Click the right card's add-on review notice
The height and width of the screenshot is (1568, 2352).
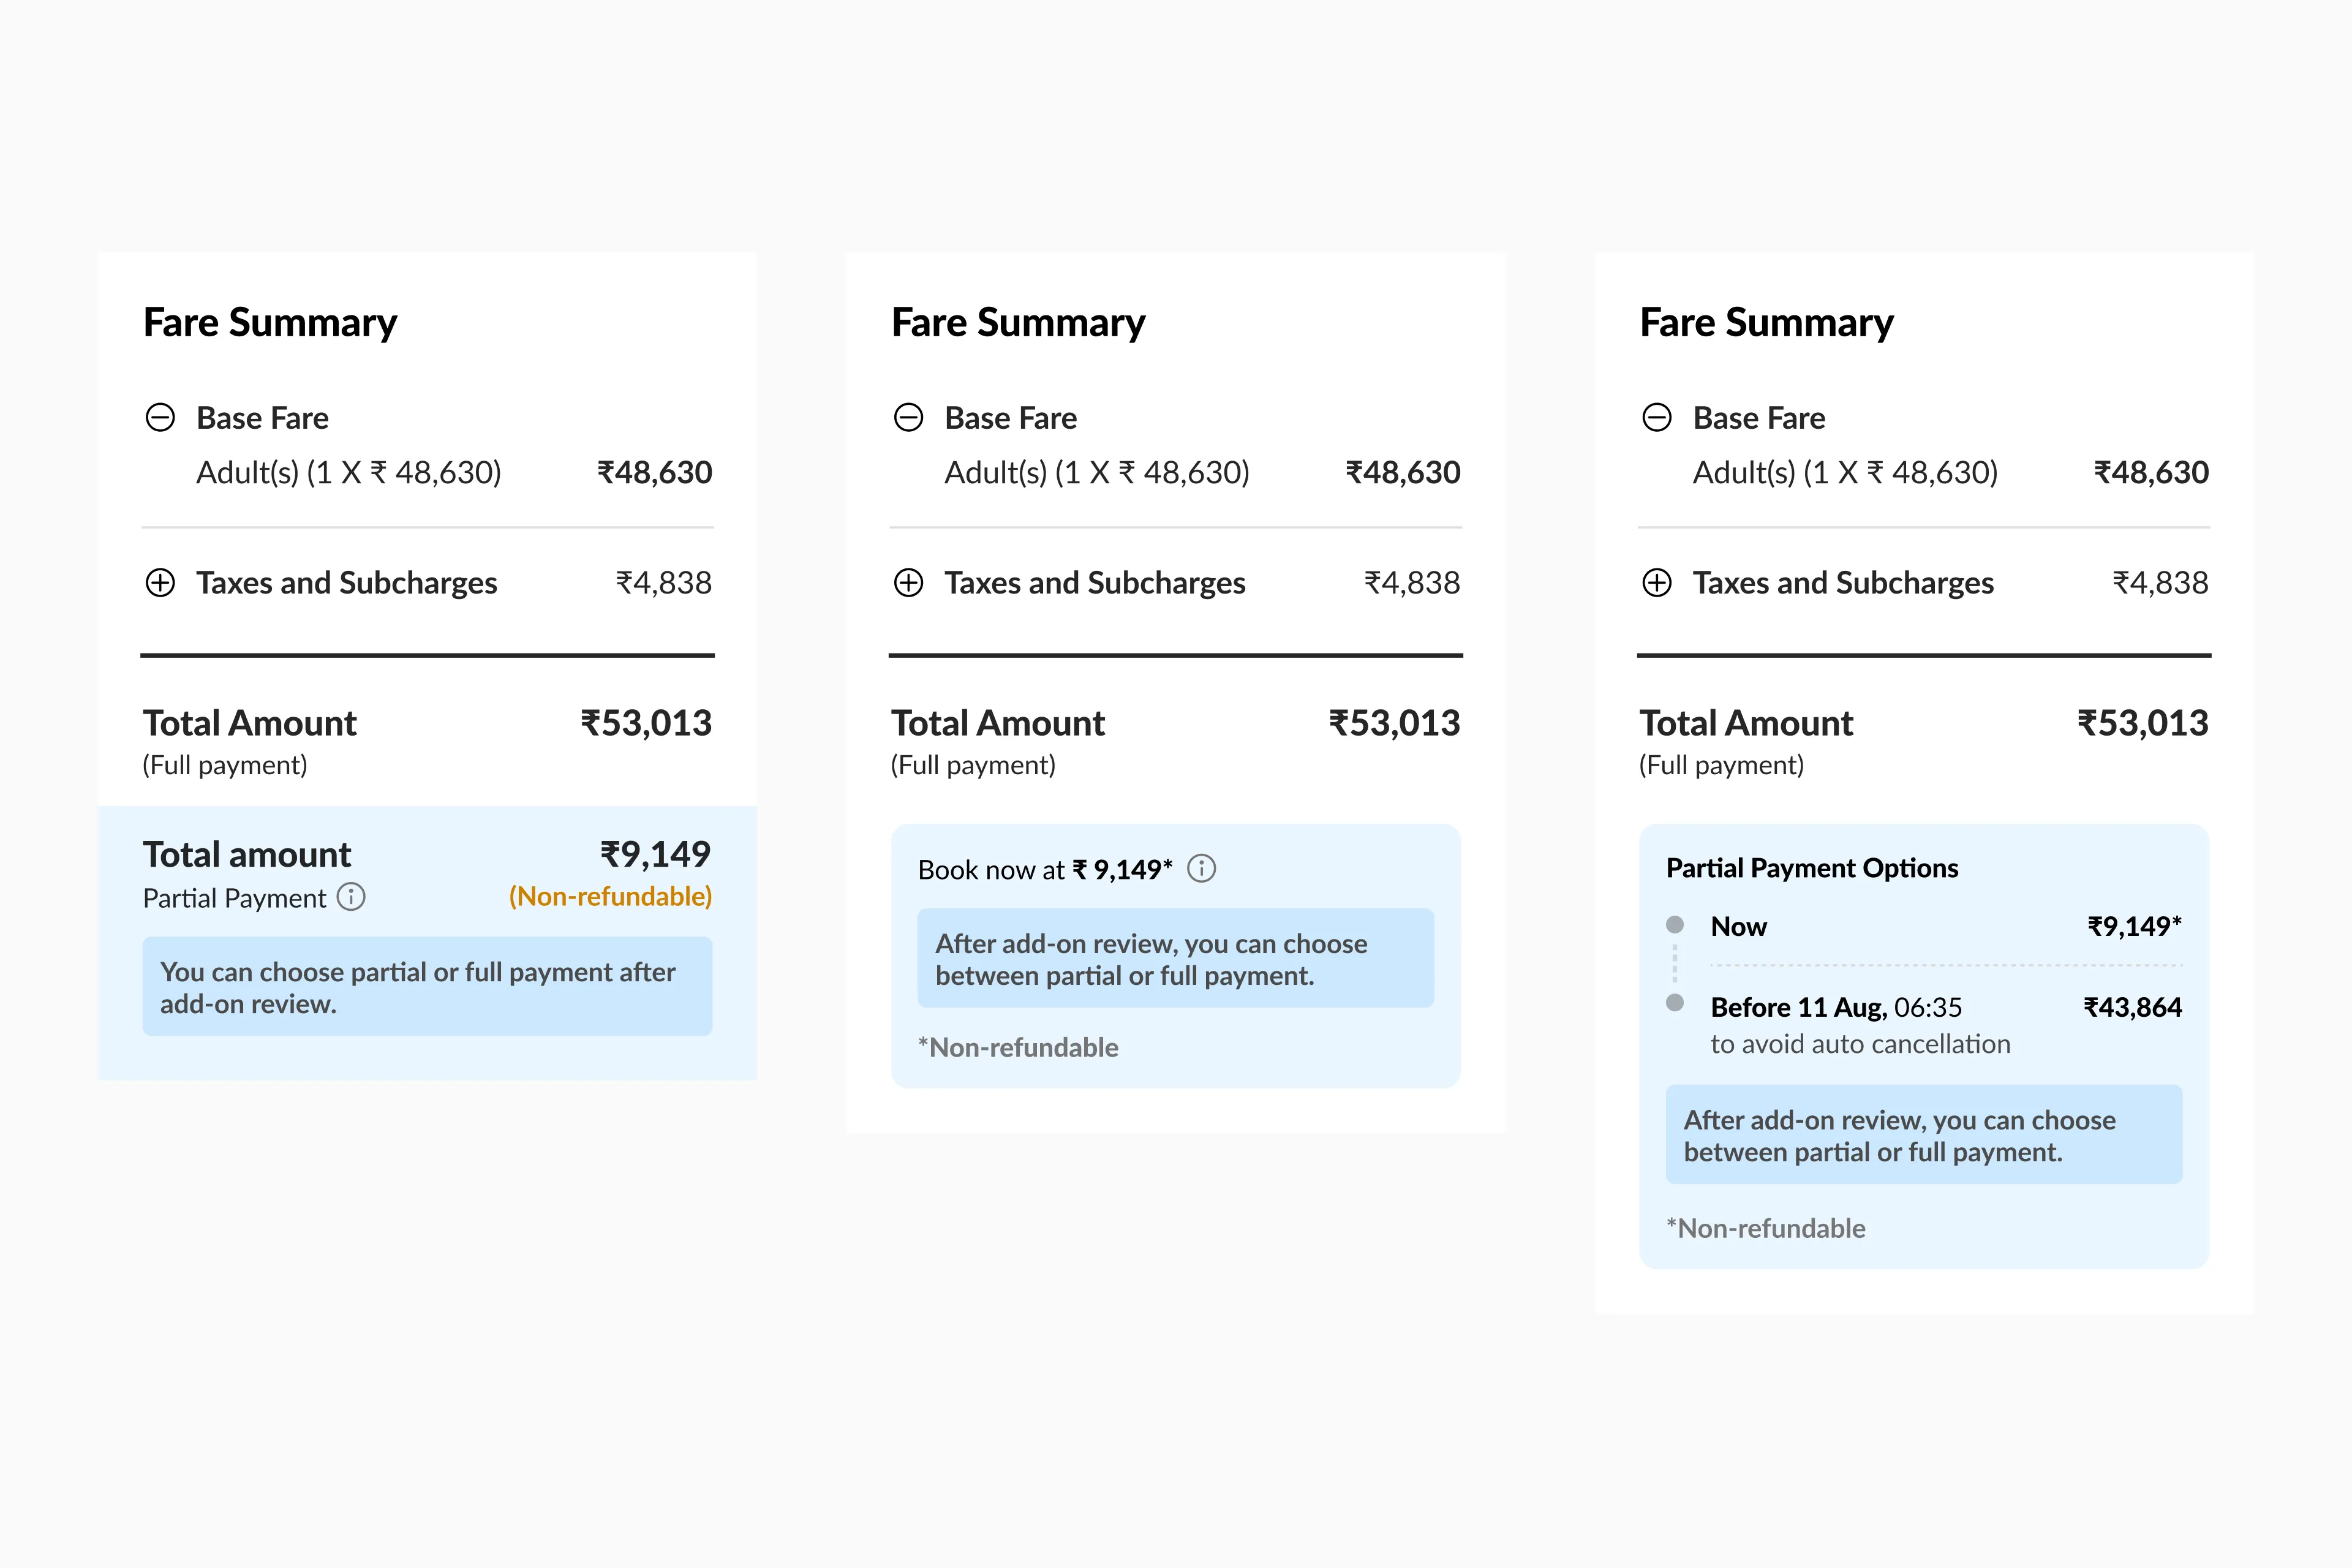click(1923, 1135)
